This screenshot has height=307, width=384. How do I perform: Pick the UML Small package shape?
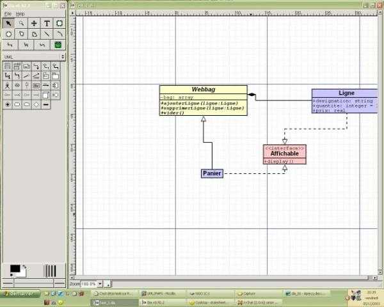pyautogui.click(x=46, y=76)
